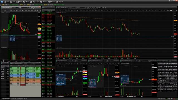Open news 'Top COVID-19 Vaccine Stories'
The width and height of the screenshot is (178, 100).
pos(167,81)
